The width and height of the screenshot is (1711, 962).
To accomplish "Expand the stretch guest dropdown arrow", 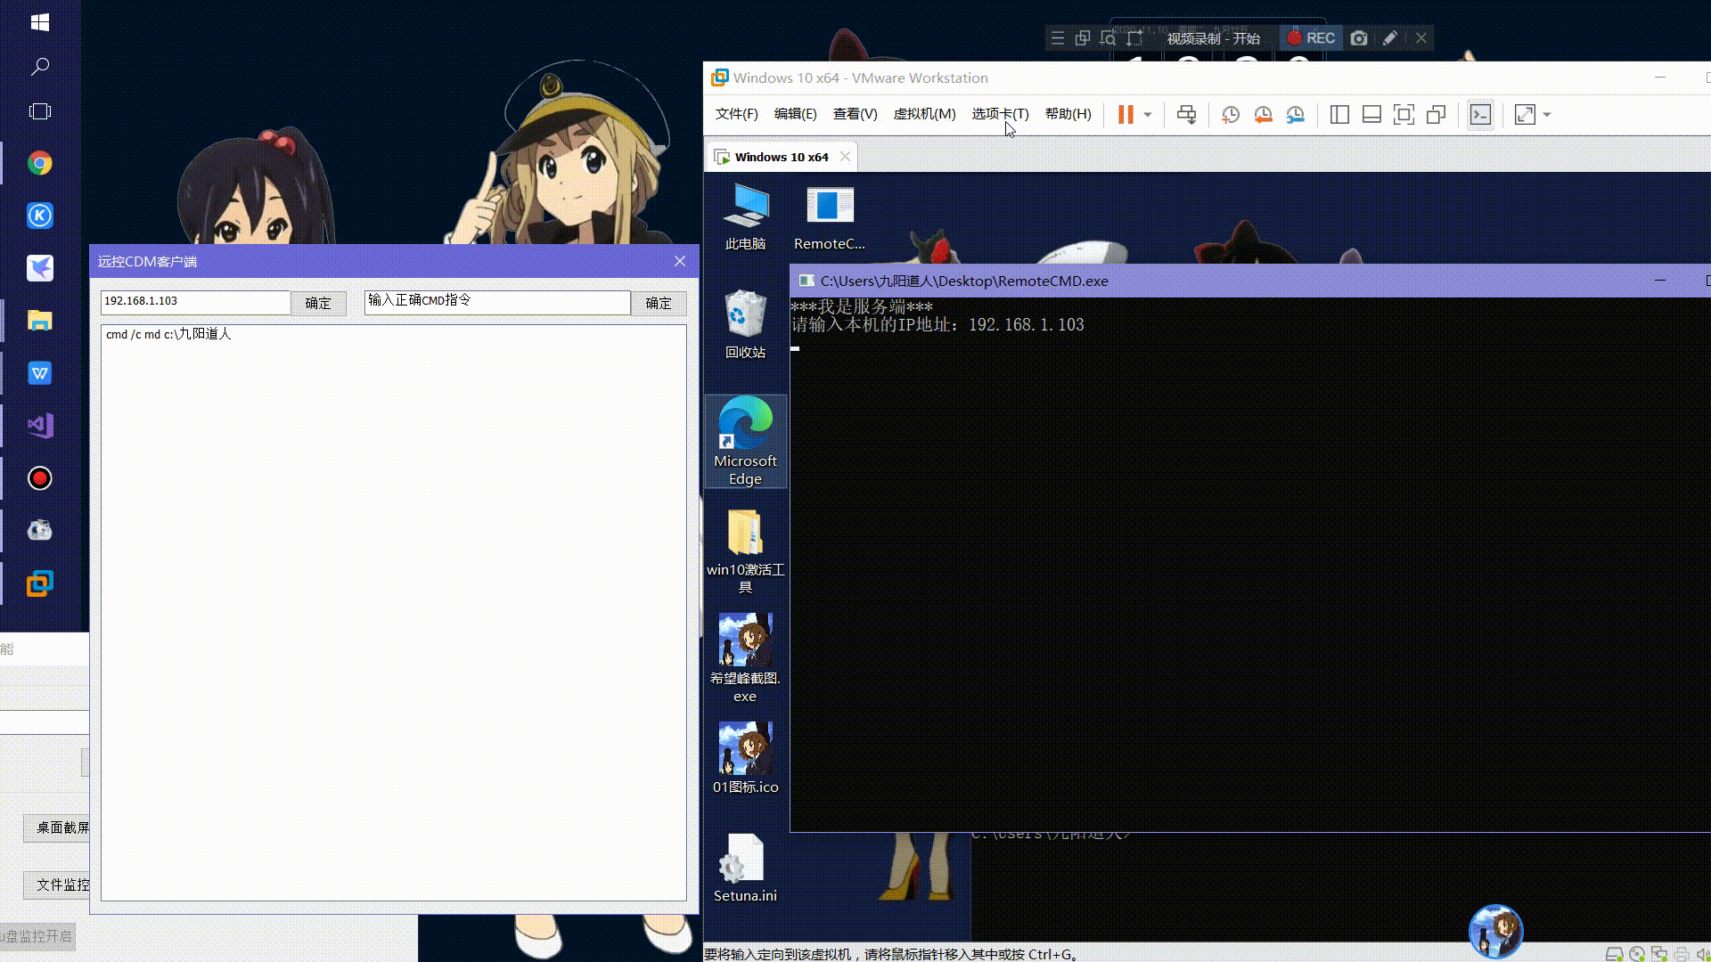I will pyautogui.click(x=1547, y=114).
